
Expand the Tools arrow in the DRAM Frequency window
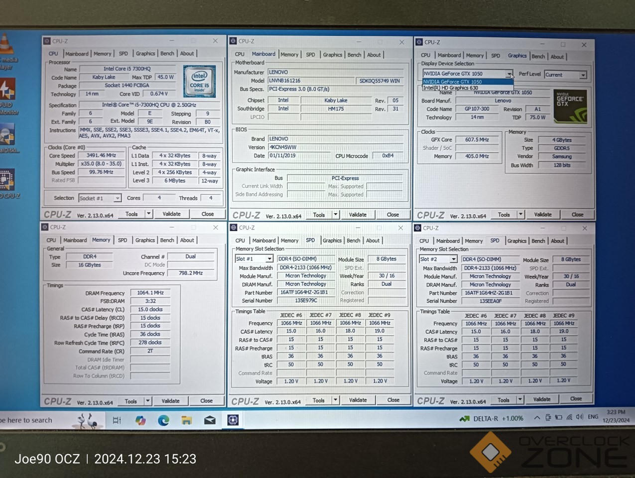point(148,401)
